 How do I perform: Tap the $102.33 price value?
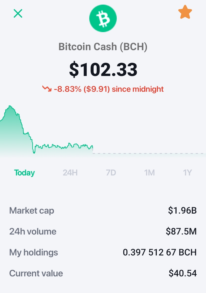coord(103,69)
